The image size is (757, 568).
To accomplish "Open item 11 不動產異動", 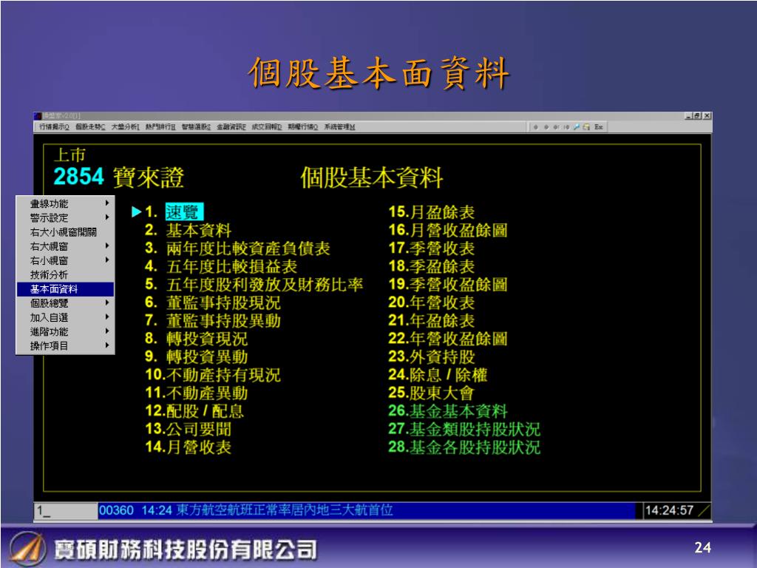I will [x=197, y=393].
